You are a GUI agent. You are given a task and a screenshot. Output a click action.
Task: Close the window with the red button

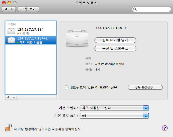[x=4, y=3]
